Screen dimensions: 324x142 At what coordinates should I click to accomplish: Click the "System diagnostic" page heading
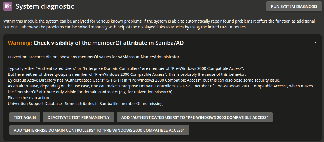pyautogui.click(x=45, y=6)
